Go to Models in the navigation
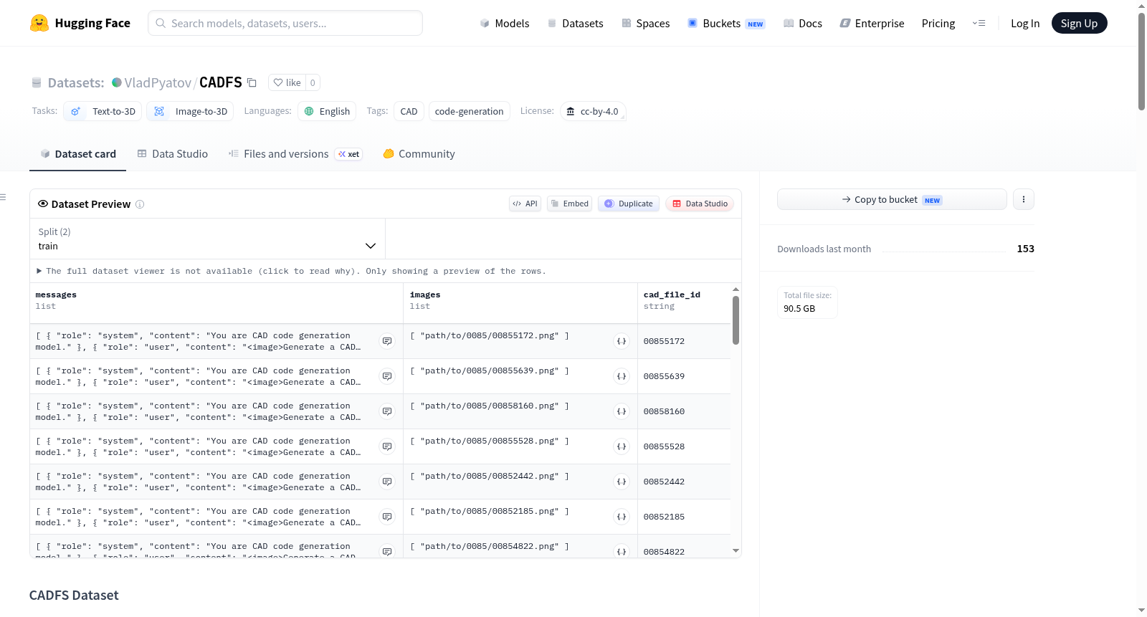Screen dimensions: 1147x617 click(x=505, y=23)
